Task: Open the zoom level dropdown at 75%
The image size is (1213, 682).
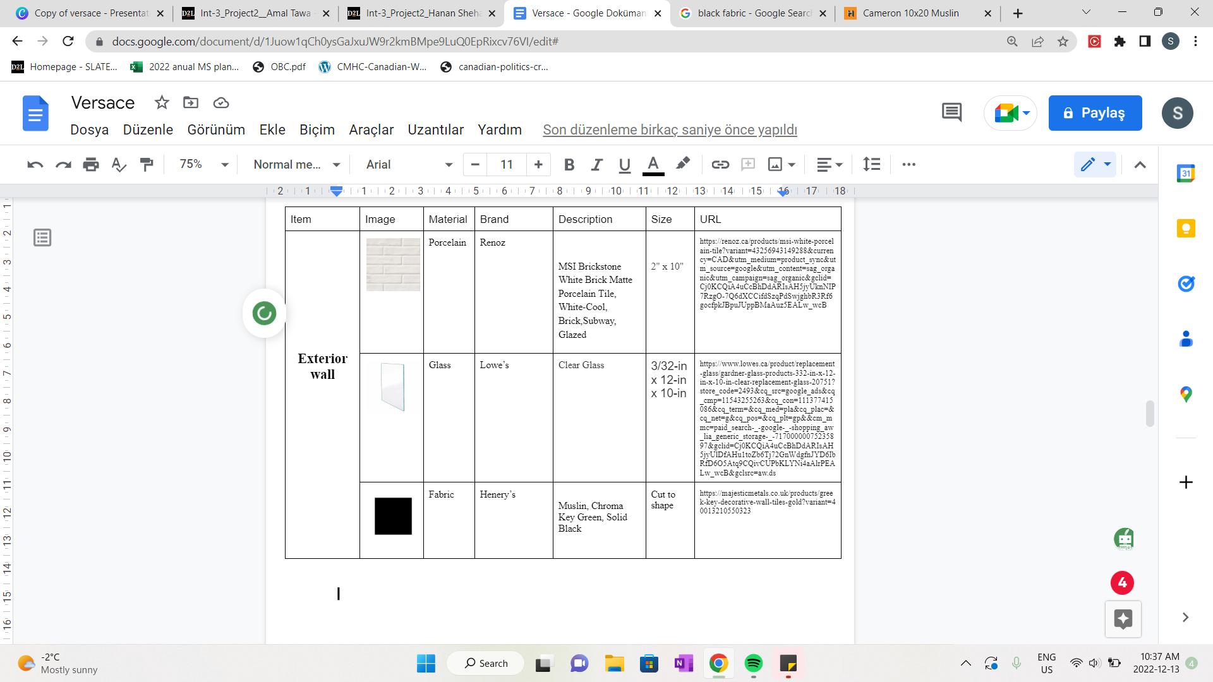Action: 203,165
